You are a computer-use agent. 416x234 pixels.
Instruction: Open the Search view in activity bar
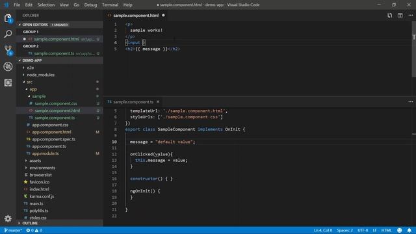8,34
